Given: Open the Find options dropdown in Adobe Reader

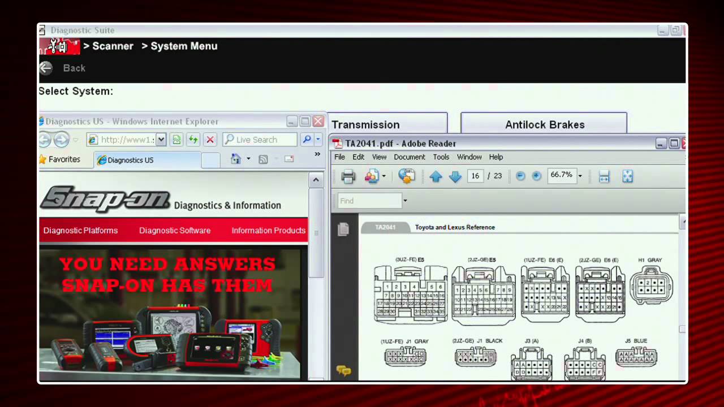Looking at the screenshot, I should pyautogui.click(x=405, y=201).
